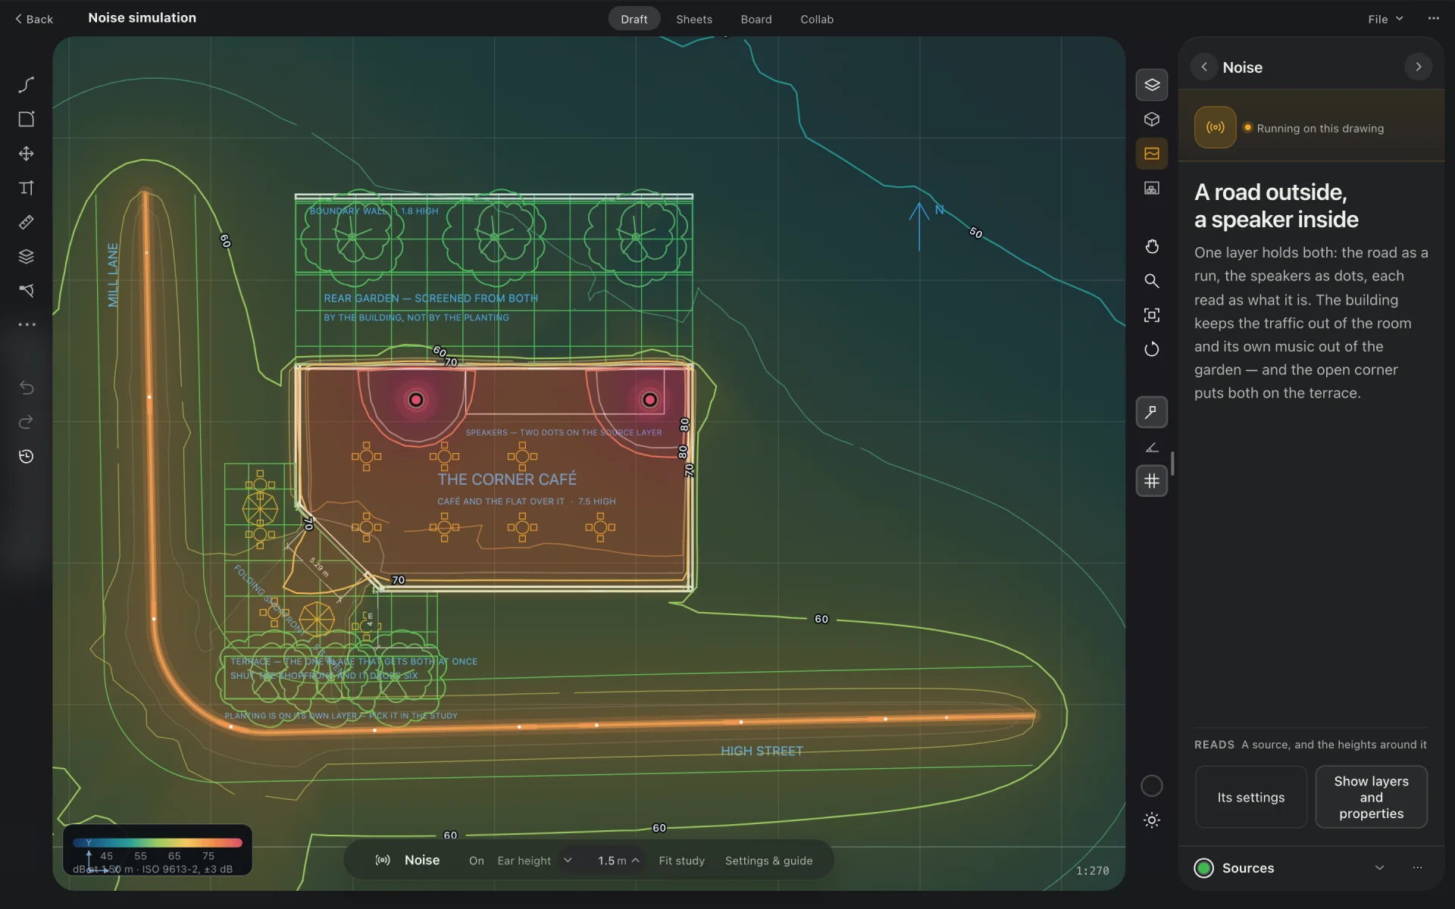Open the zoom magnifier tool
Viewport: 1455px width, 909px height.
[x=1152, y=280]
